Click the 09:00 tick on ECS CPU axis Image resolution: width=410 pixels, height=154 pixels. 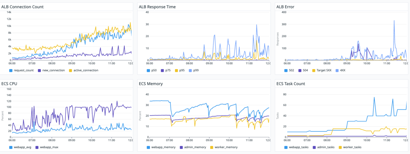coord(71,140)
